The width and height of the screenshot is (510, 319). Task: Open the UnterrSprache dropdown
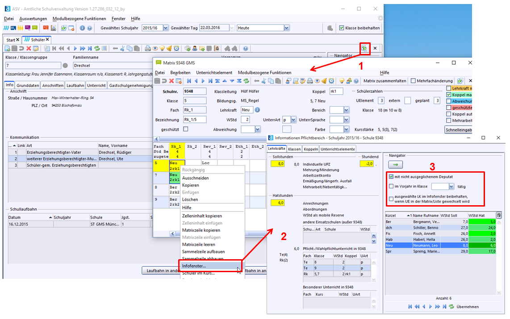coord(347,120)
